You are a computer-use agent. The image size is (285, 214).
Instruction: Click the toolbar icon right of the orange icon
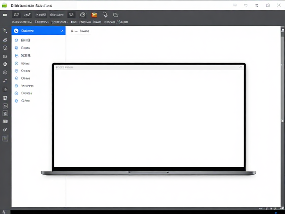tap(105, 15)
